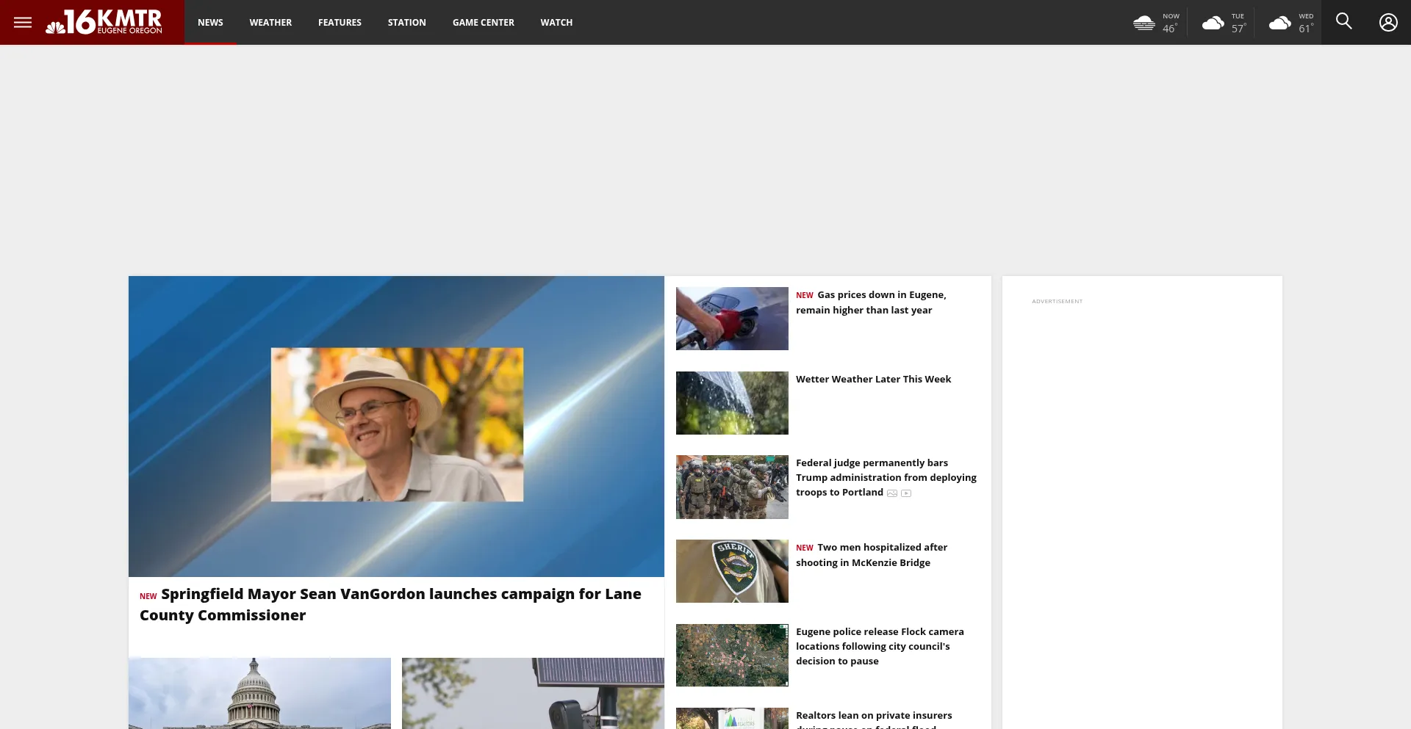Screen dimensions: 1411x729
Task: Click the user account profile icon
Action: click(1387, 22)
